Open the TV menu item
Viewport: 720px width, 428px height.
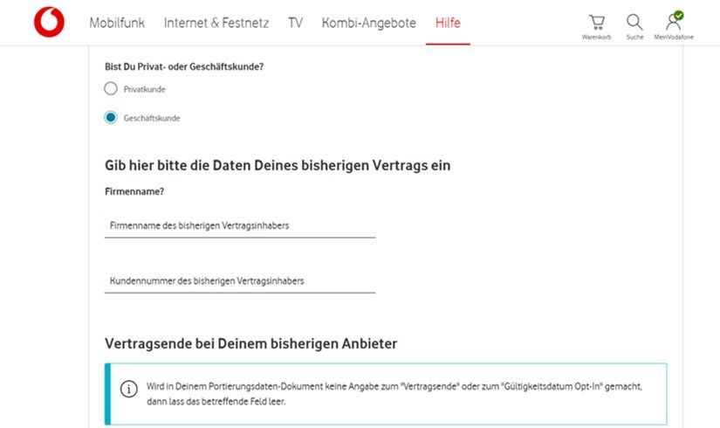click(295, 23)
